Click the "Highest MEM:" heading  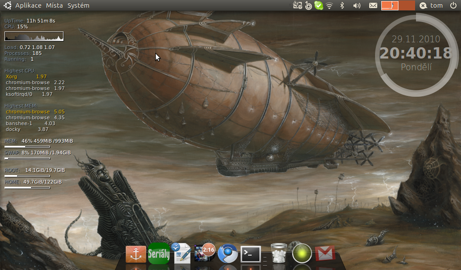coord(21,106)
